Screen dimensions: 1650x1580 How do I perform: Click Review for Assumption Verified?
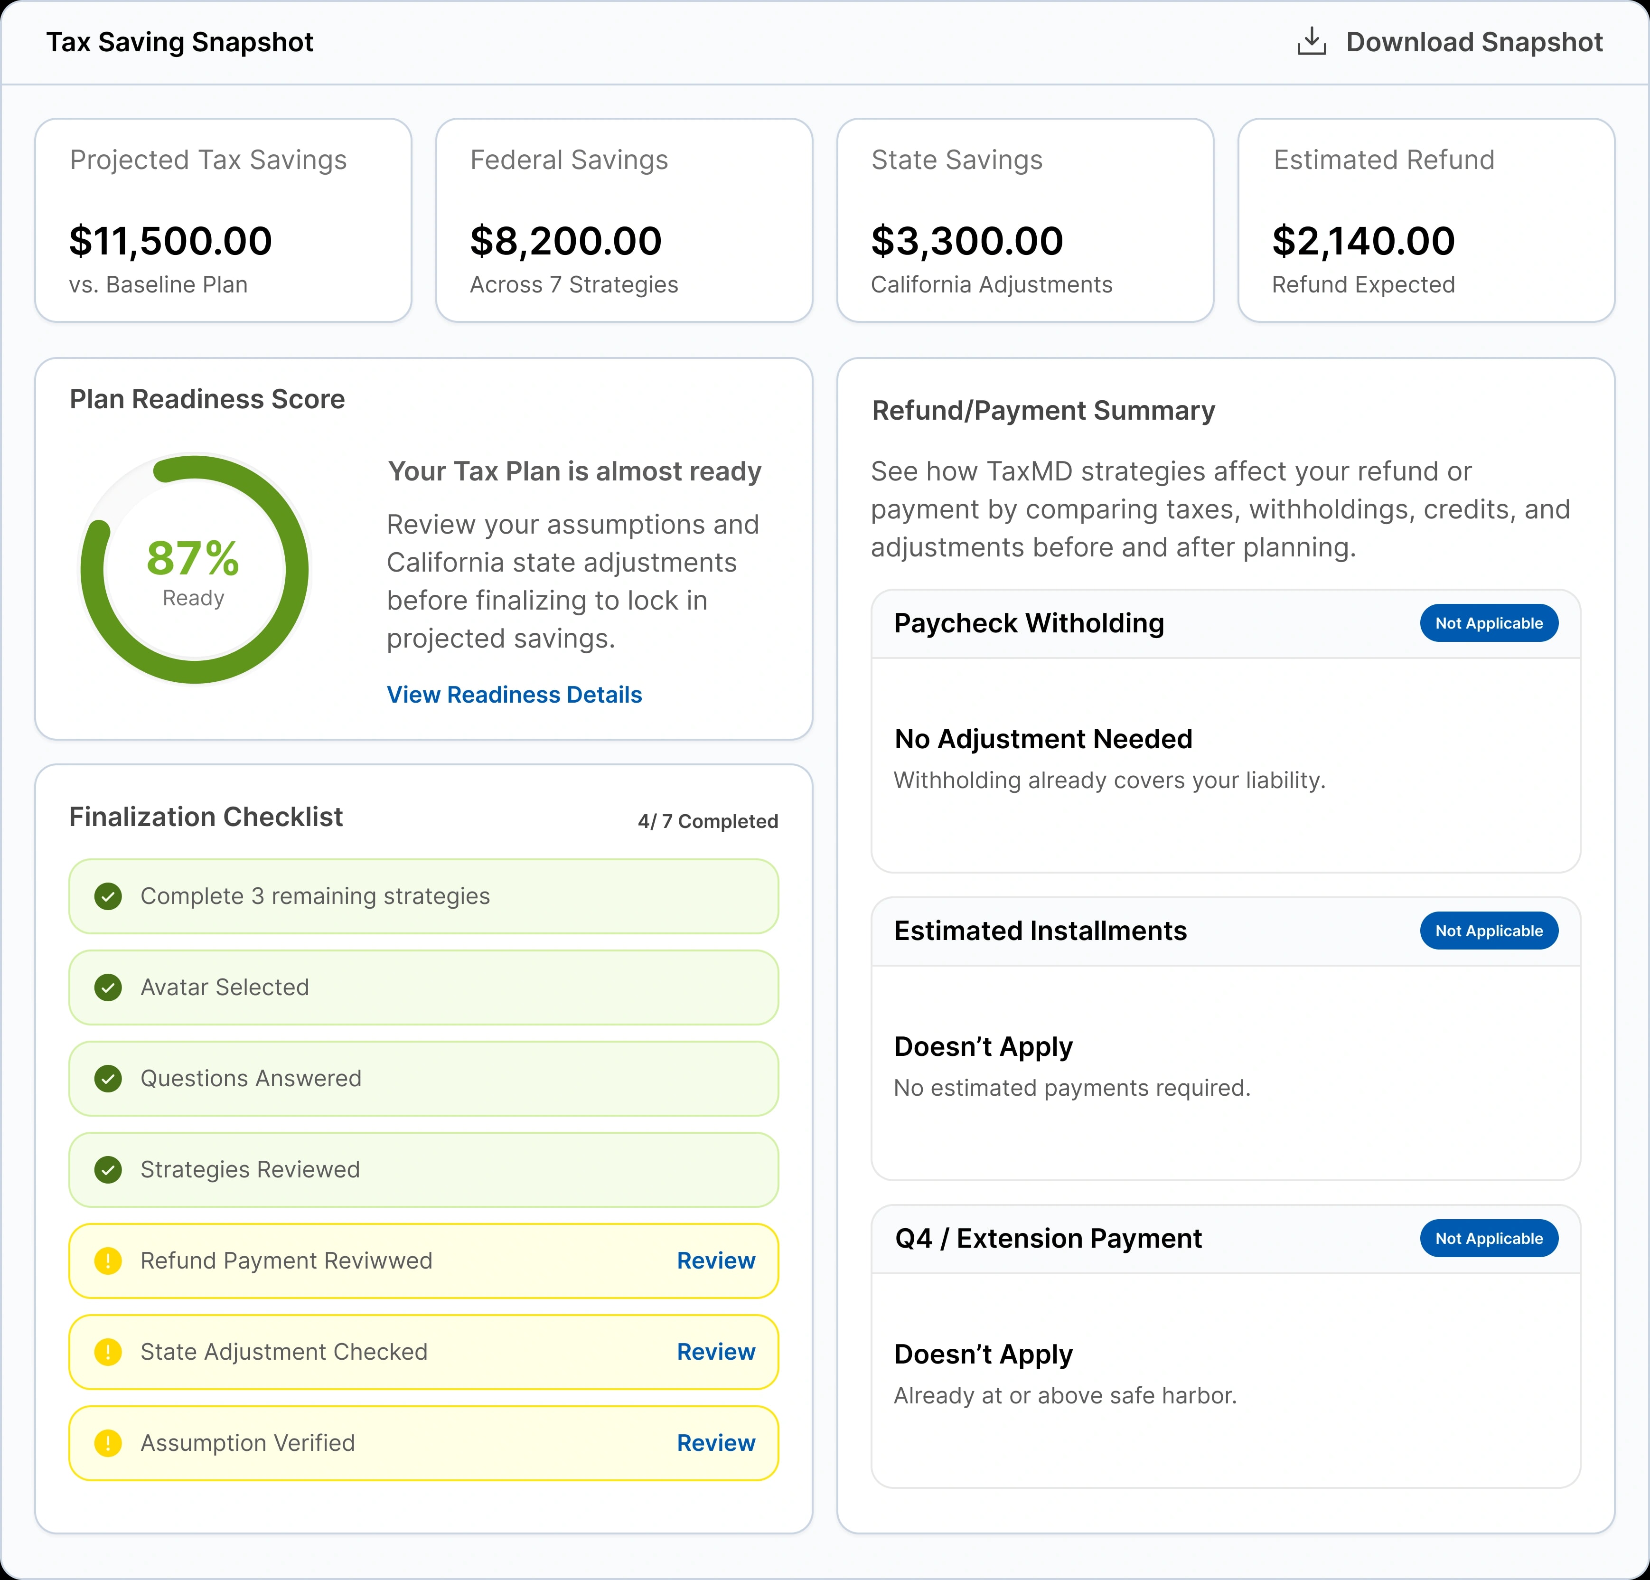(x=716, y=1443)
